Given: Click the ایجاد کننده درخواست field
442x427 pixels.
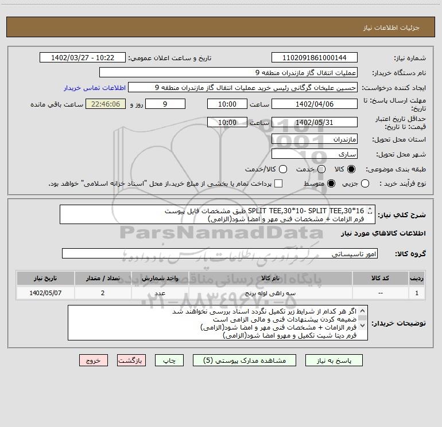Looking at the screenshot, I should [x=243, y=88].
